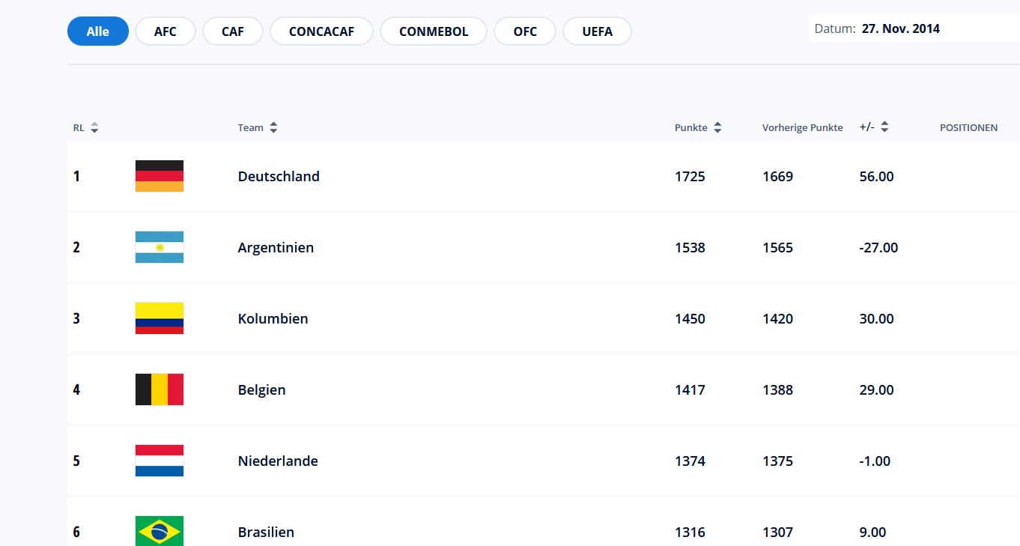Click the Brazil flag icon
The width and height of the screenshot is (1020, 546).
pyautogui.click(x=159, y=531)
